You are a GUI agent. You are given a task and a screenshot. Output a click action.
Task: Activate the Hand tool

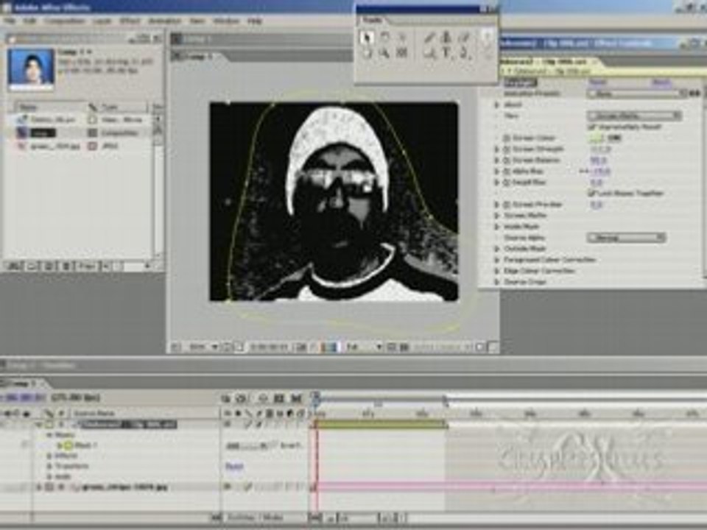pos(367,53)
